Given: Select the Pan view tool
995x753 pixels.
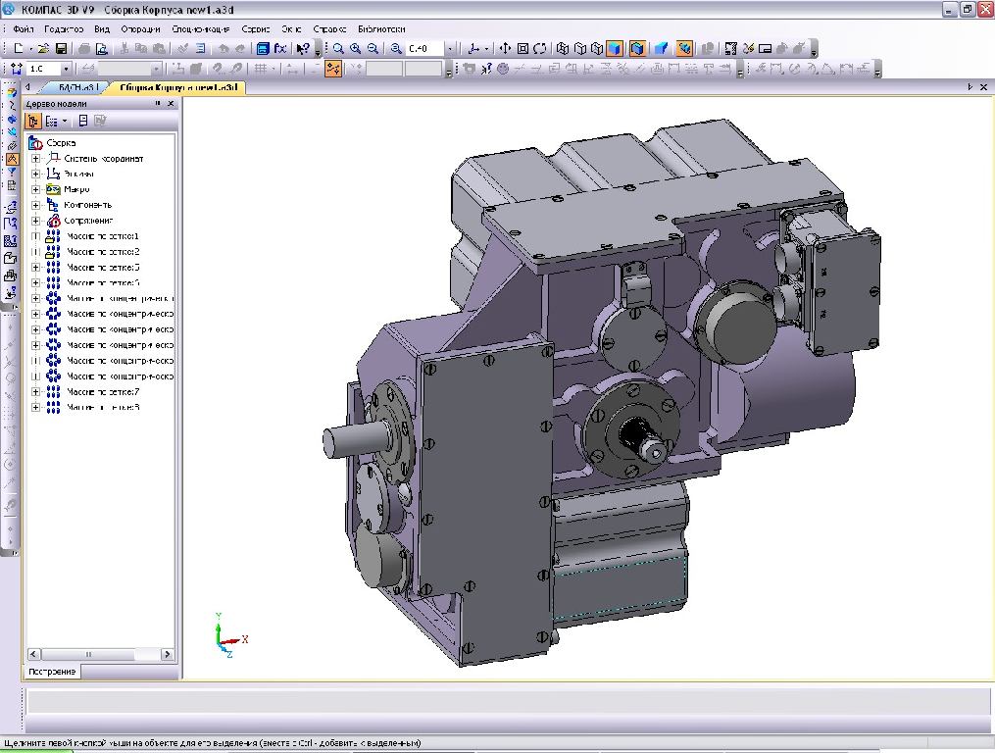Looking at the screenshot, I should [505, 48].
